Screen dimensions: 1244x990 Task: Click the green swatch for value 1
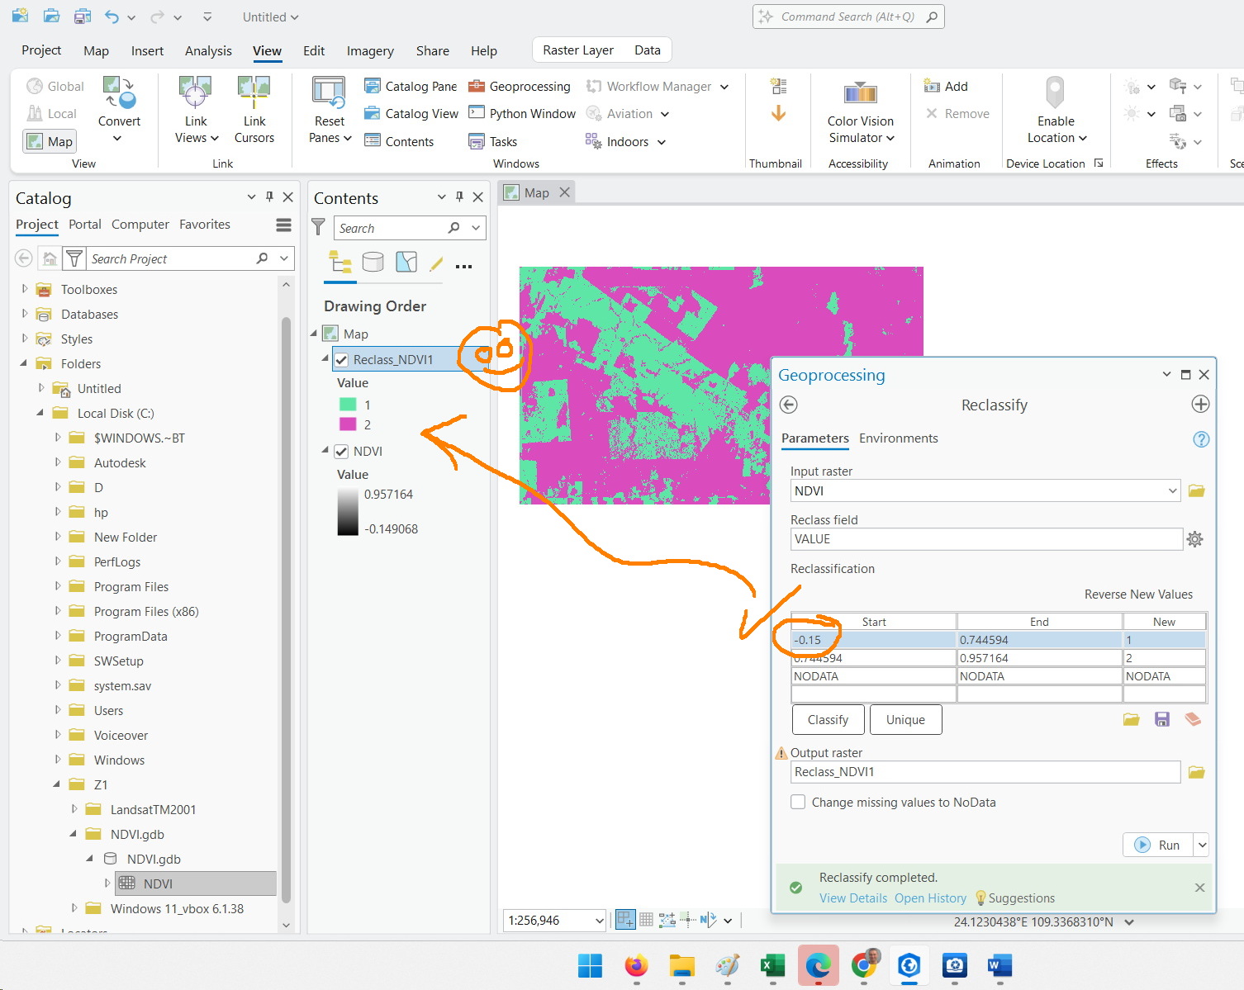[x=347, y=405]
